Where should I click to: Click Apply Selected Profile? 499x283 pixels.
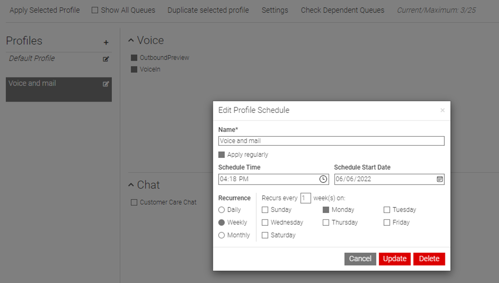tap(45, 10)
